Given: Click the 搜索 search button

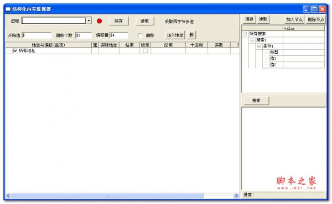Looking at the screenshot, I should 256,101.
